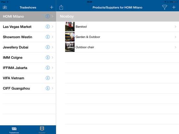179x134 pixels.
Task: Select the Barstool product name
Action: [81, 27]
